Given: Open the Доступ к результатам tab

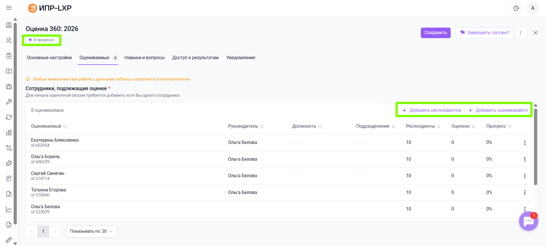Looking at the screenshot, I should [195, 58].
